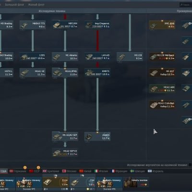Open the MBT card priced 91 995

65,25
